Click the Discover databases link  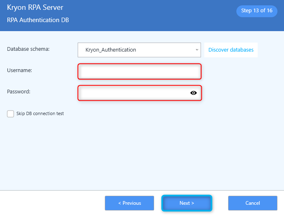pyautogui.click(x=231, y=50)
